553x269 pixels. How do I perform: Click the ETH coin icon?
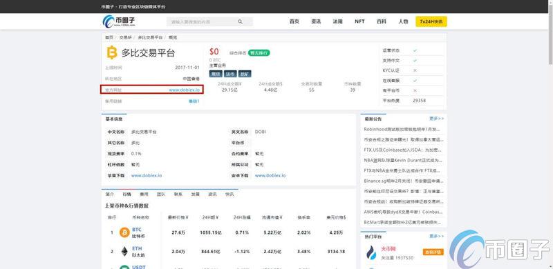click(x=124, y=251)
